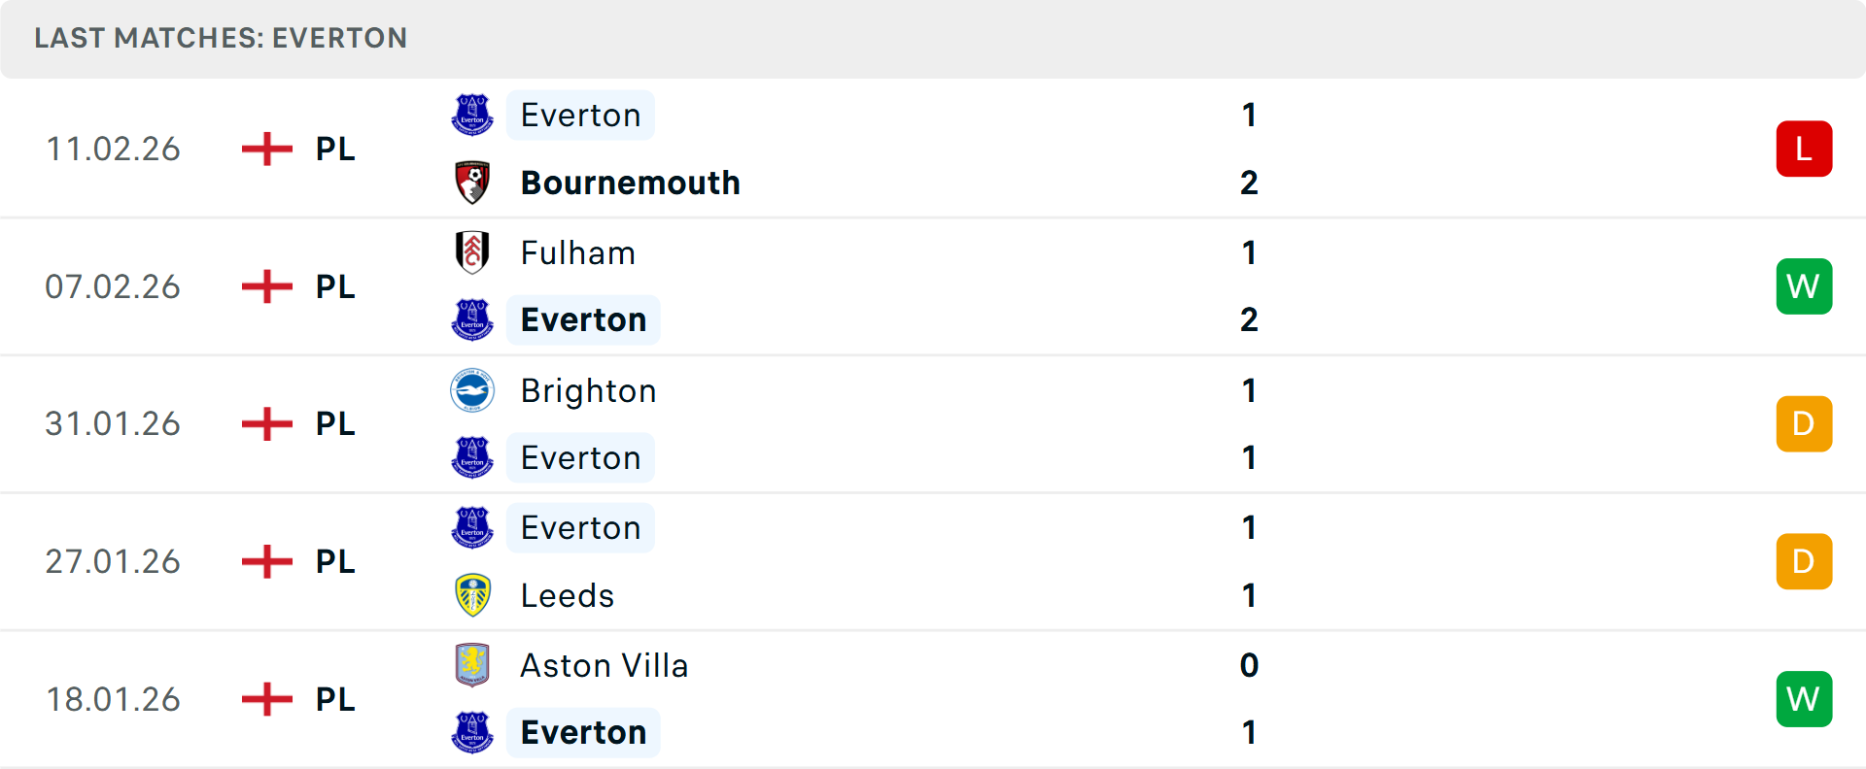Screen dimensions: 1866x769
Task: Click the Everton club crest beside Bournemouth match
Action: 473,115
